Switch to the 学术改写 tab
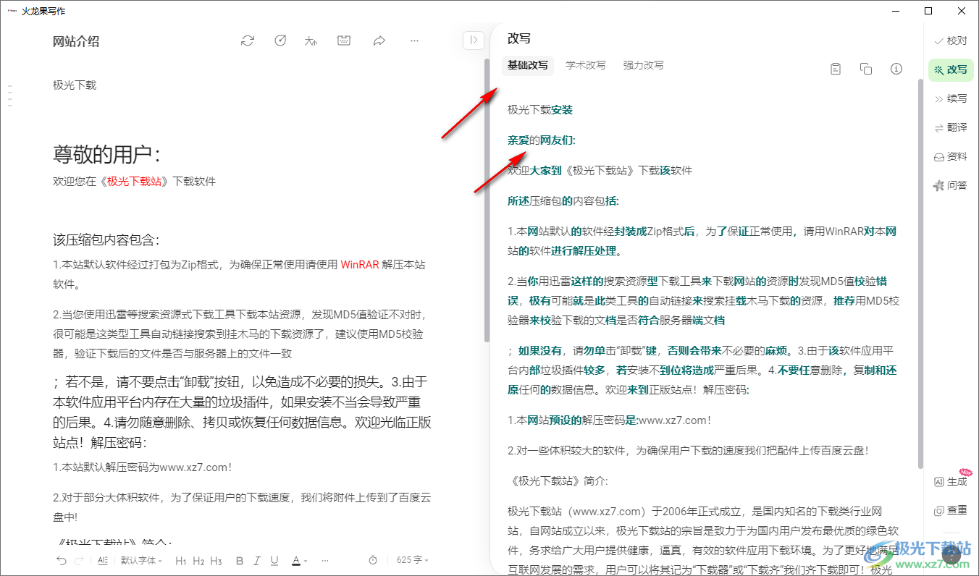 click(586, 65)
